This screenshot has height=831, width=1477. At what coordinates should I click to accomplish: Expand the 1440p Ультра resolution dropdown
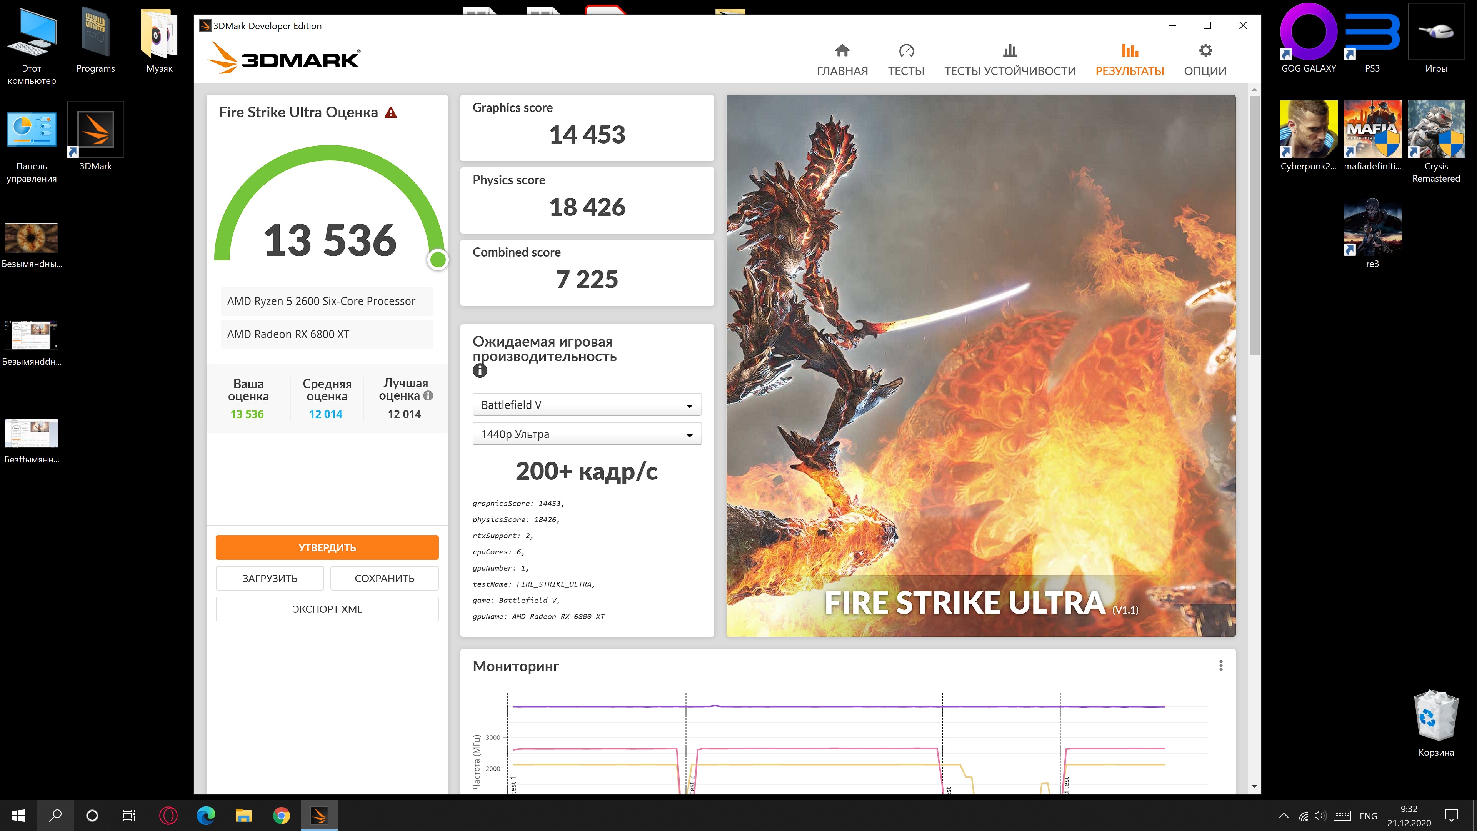click(587, 434)
